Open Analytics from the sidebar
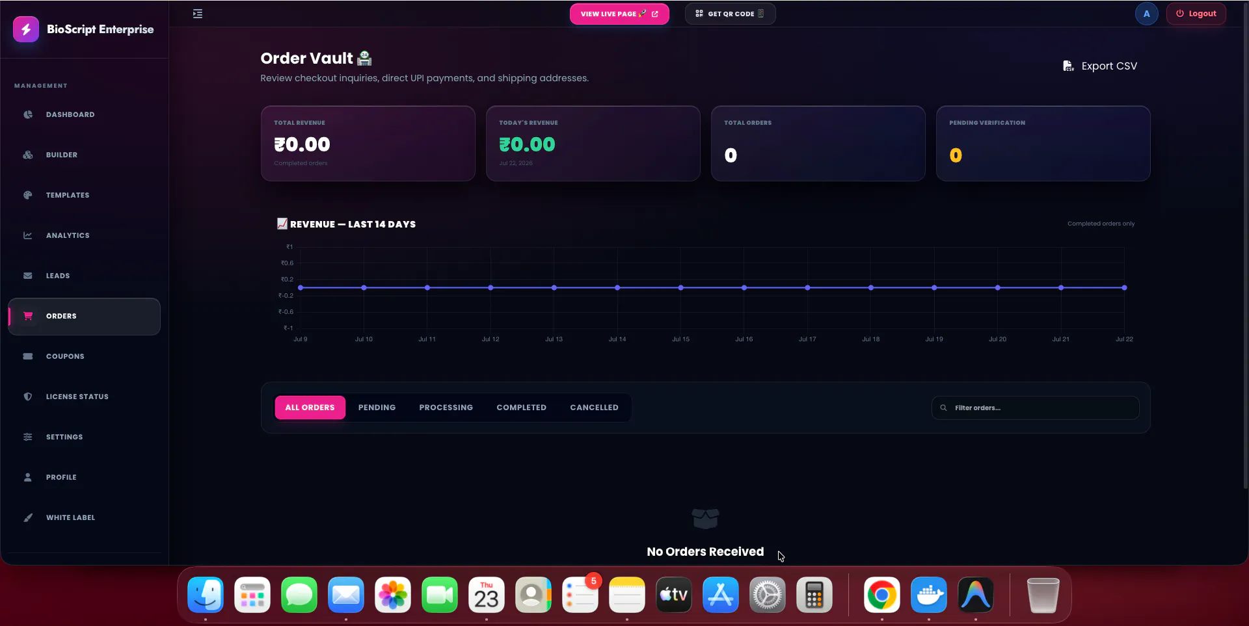This screenshot has width=1249, height=626. coord(84,235)
